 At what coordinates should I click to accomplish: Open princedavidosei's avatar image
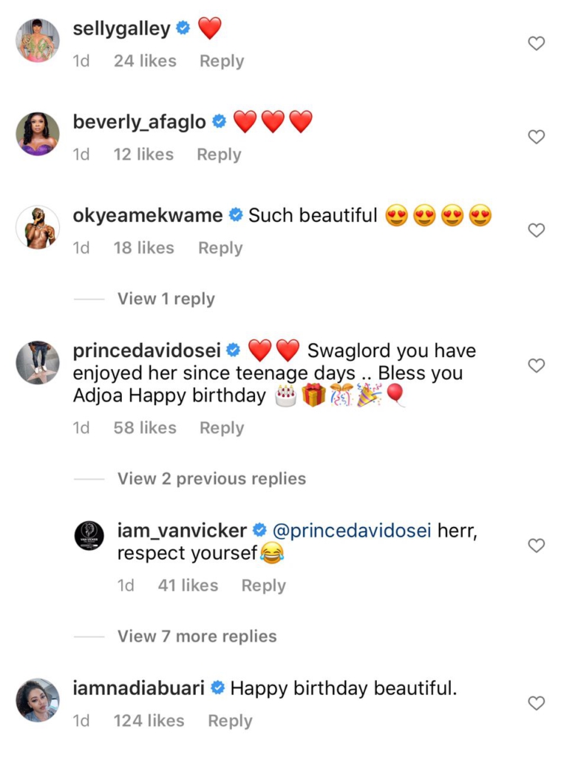[x=38, y=362]
